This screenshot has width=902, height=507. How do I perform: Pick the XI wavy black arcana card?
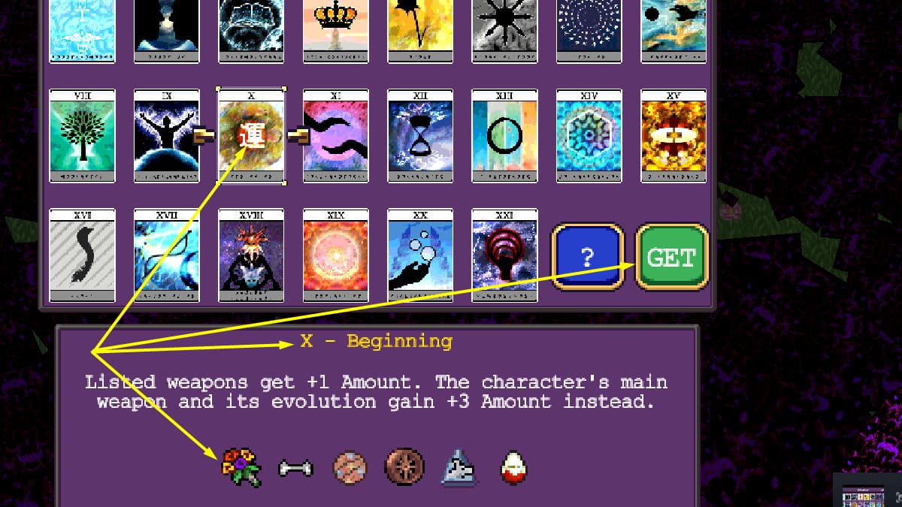336,136
